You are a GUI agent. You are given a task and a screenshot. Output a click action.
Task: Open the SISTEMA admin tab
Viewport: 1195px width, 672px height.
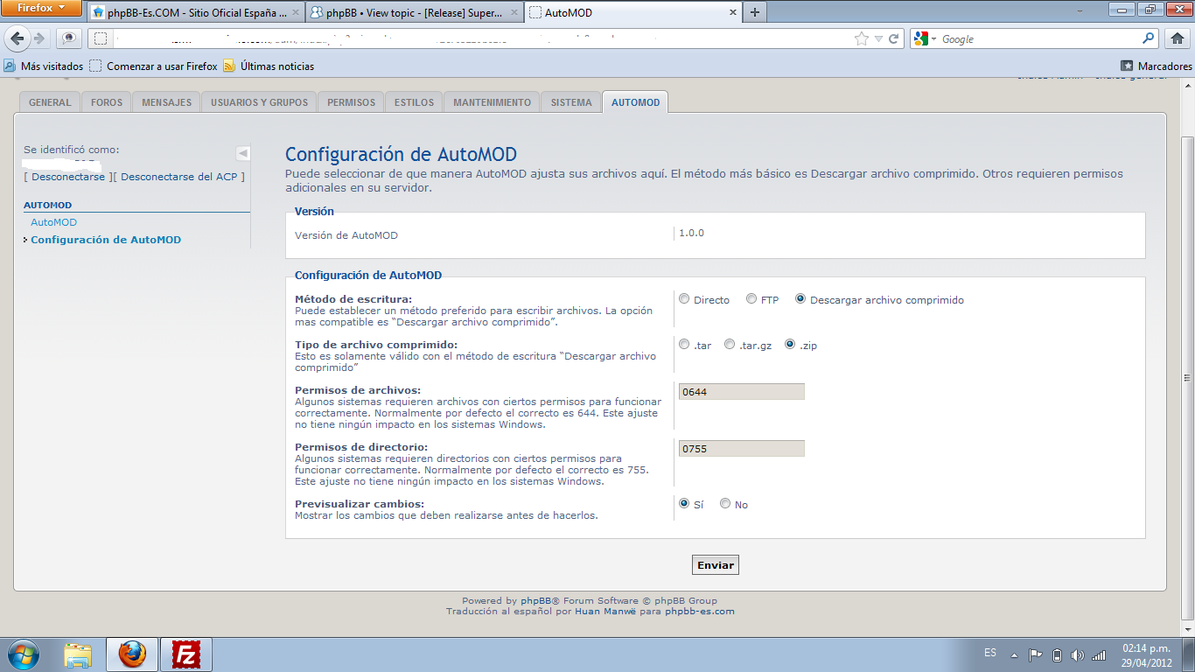click(x=571, y=102)
